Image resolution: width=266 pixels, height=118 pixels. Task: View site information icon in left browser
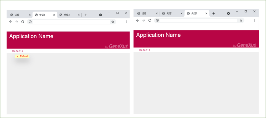coord(30,22)
